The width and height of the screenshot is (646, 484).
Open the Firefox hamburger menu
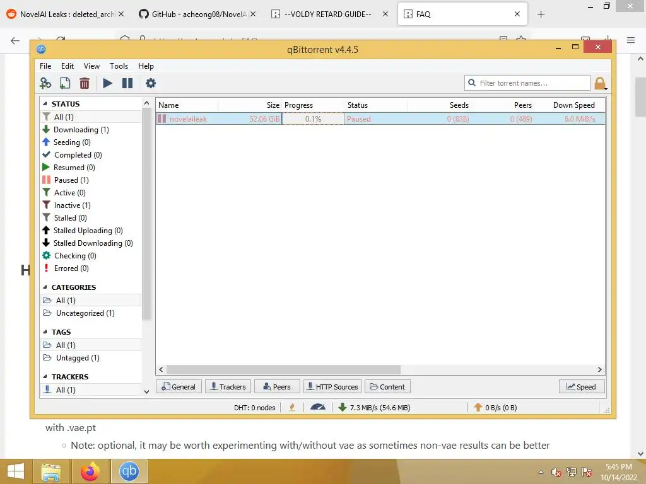point(631,40)
